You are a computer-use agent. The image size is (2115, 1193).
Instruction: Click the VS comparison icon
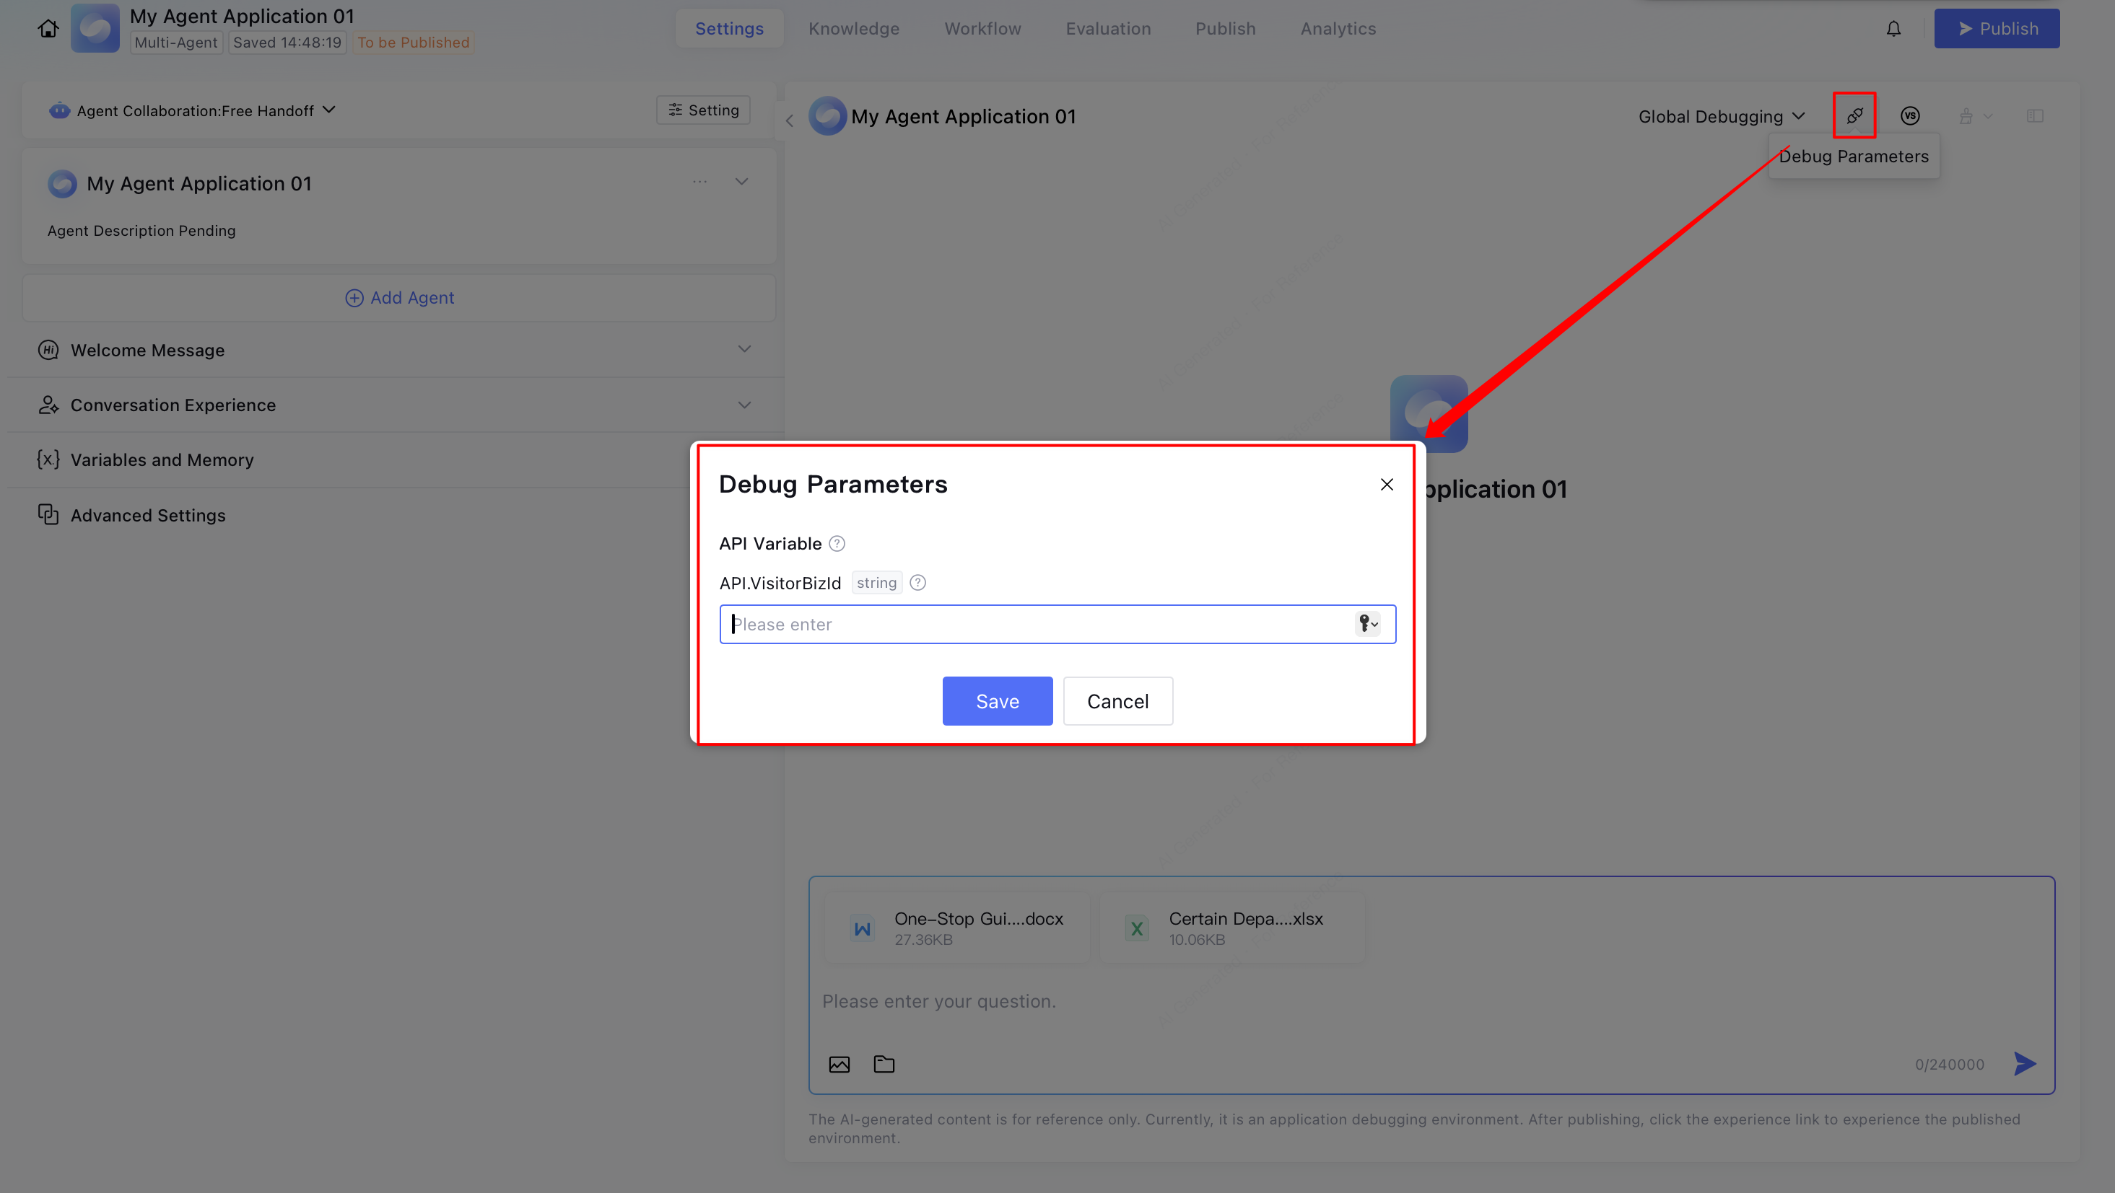[1910, 115]
